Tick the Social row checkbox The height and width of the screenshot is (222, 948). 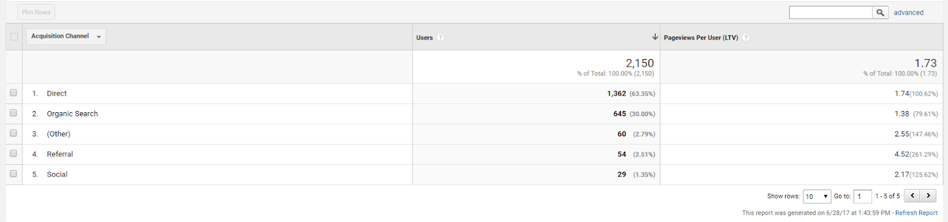click(14, 174)
